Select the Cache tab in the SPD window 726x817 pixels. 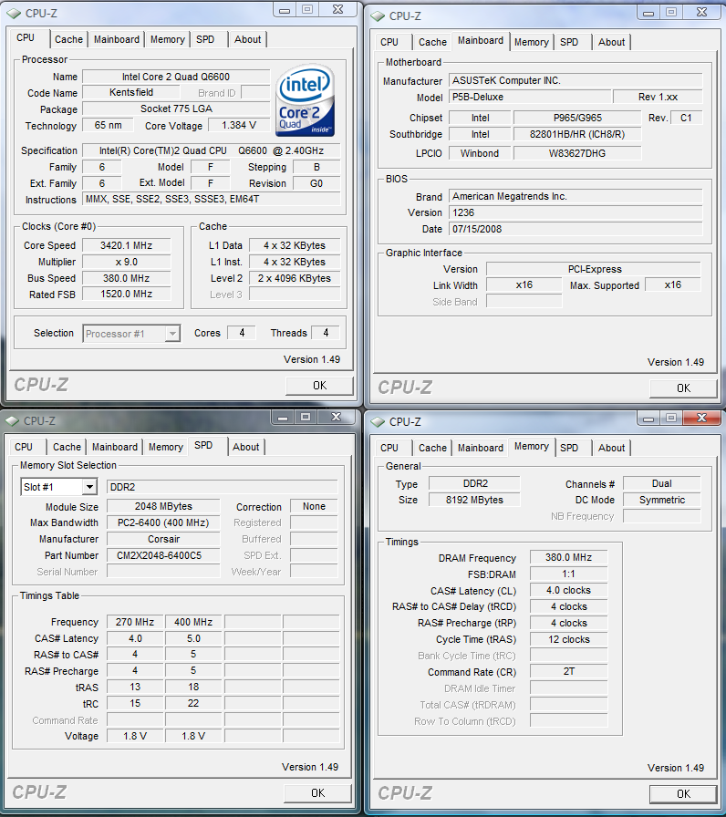click(x=67, y=447)
